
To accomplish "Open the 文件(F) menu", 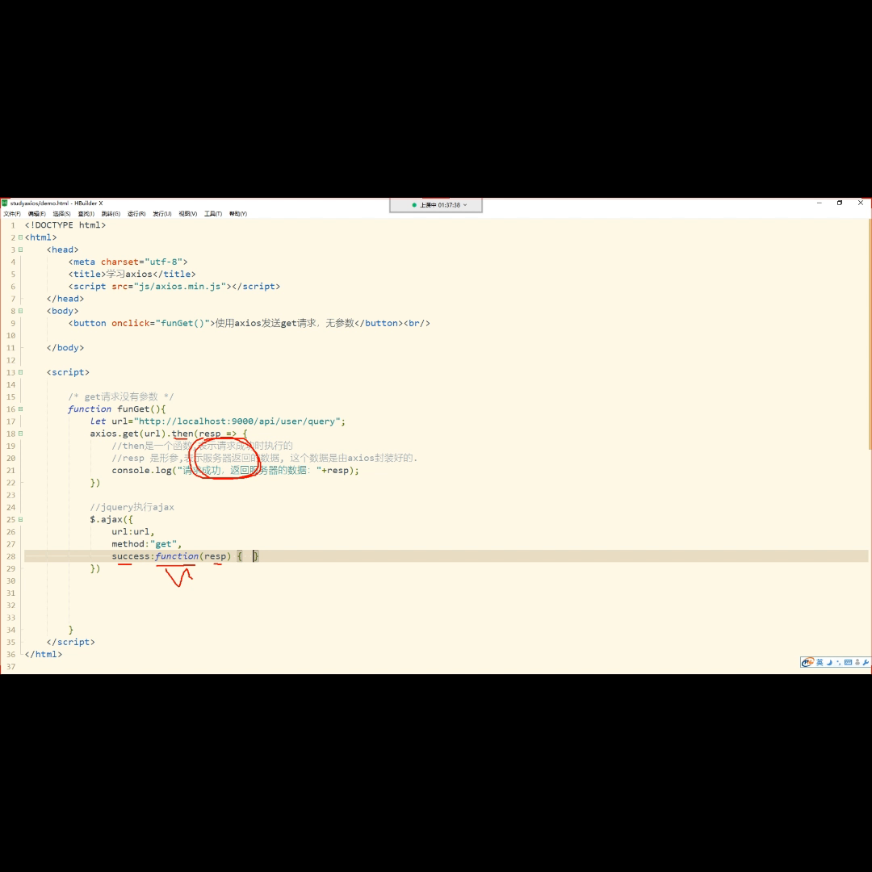I will [11, 213].
